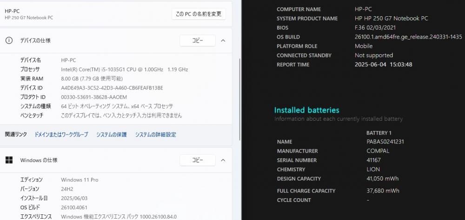The width and height of the screenshot is (465, 220).
Task: Select OS build 26100.1.amd64fre value
Action: 408,37
